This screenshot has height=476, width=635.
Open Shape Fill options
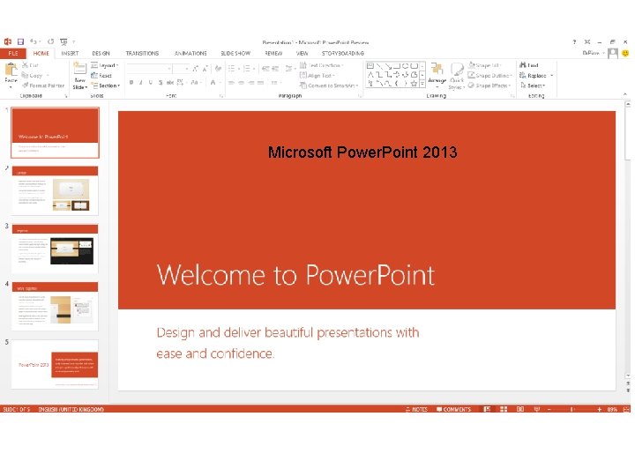(485, 65)
